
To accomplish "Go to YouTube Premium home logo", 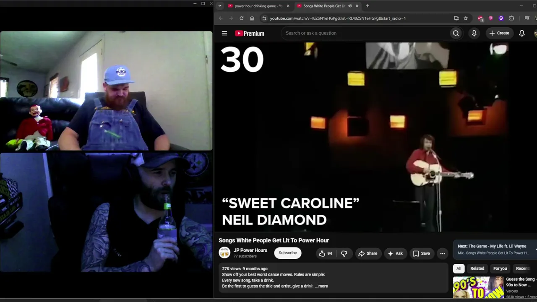I will (250, 34).
